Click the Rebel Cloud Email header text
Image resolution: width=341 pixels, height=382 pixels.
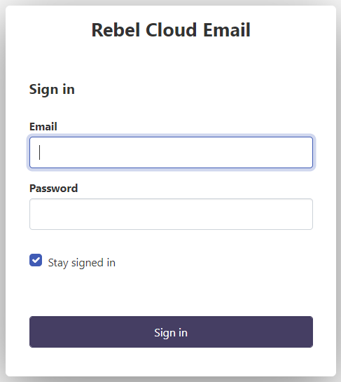point(171,30)
